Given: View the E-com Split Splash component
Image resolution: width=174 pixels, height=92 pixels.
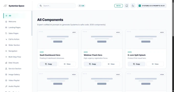Looking at the screenshot, I should [x=155, y=64].
